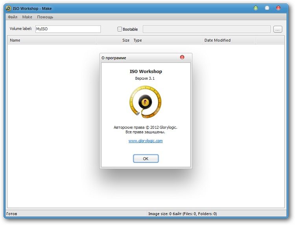The image size is (295, 225).
Task: Click the Готов status bar text
Action: pos(12,214)
